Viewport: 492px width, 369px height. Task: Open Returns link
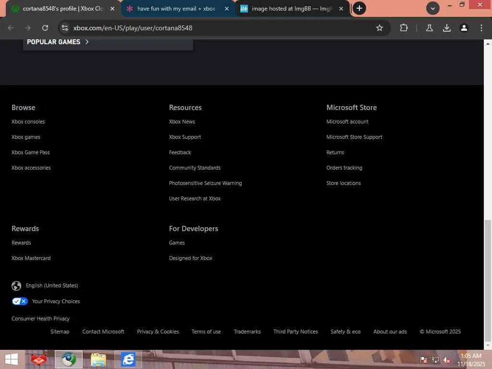click(335, 152)
